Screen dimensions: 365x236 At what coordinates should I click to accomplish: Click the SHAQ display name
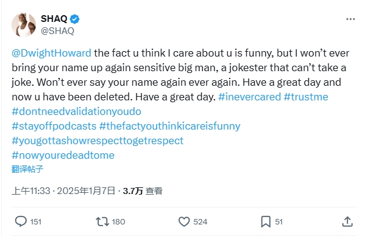click(54, 19)
